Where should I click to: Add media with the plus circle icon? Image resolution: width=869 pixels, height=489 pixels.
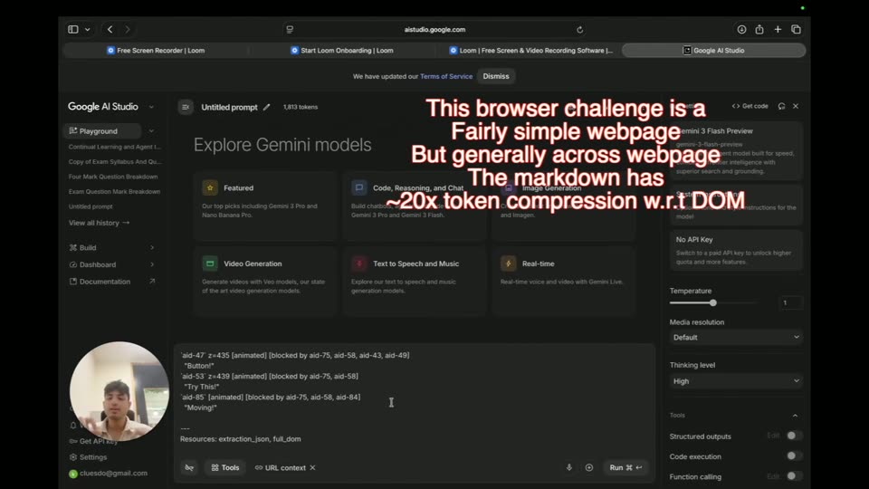click(589, 467)
